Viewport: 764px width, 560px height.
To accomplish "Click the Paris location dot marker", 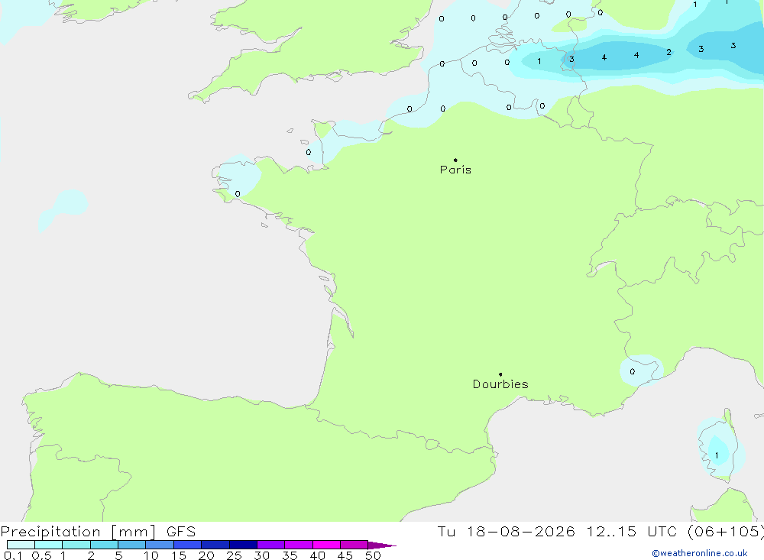I will click(x=455, y=160).
